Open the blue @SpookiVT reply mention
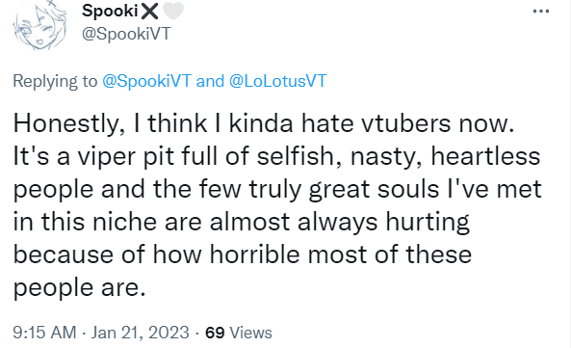This screenshot has height=348, width=571. tap(146, 81)
